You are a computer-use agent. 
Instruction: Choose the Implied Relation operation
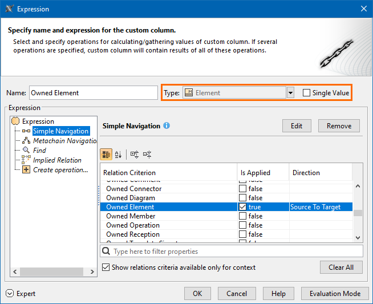pyautogui.click(x=56, y=160)
